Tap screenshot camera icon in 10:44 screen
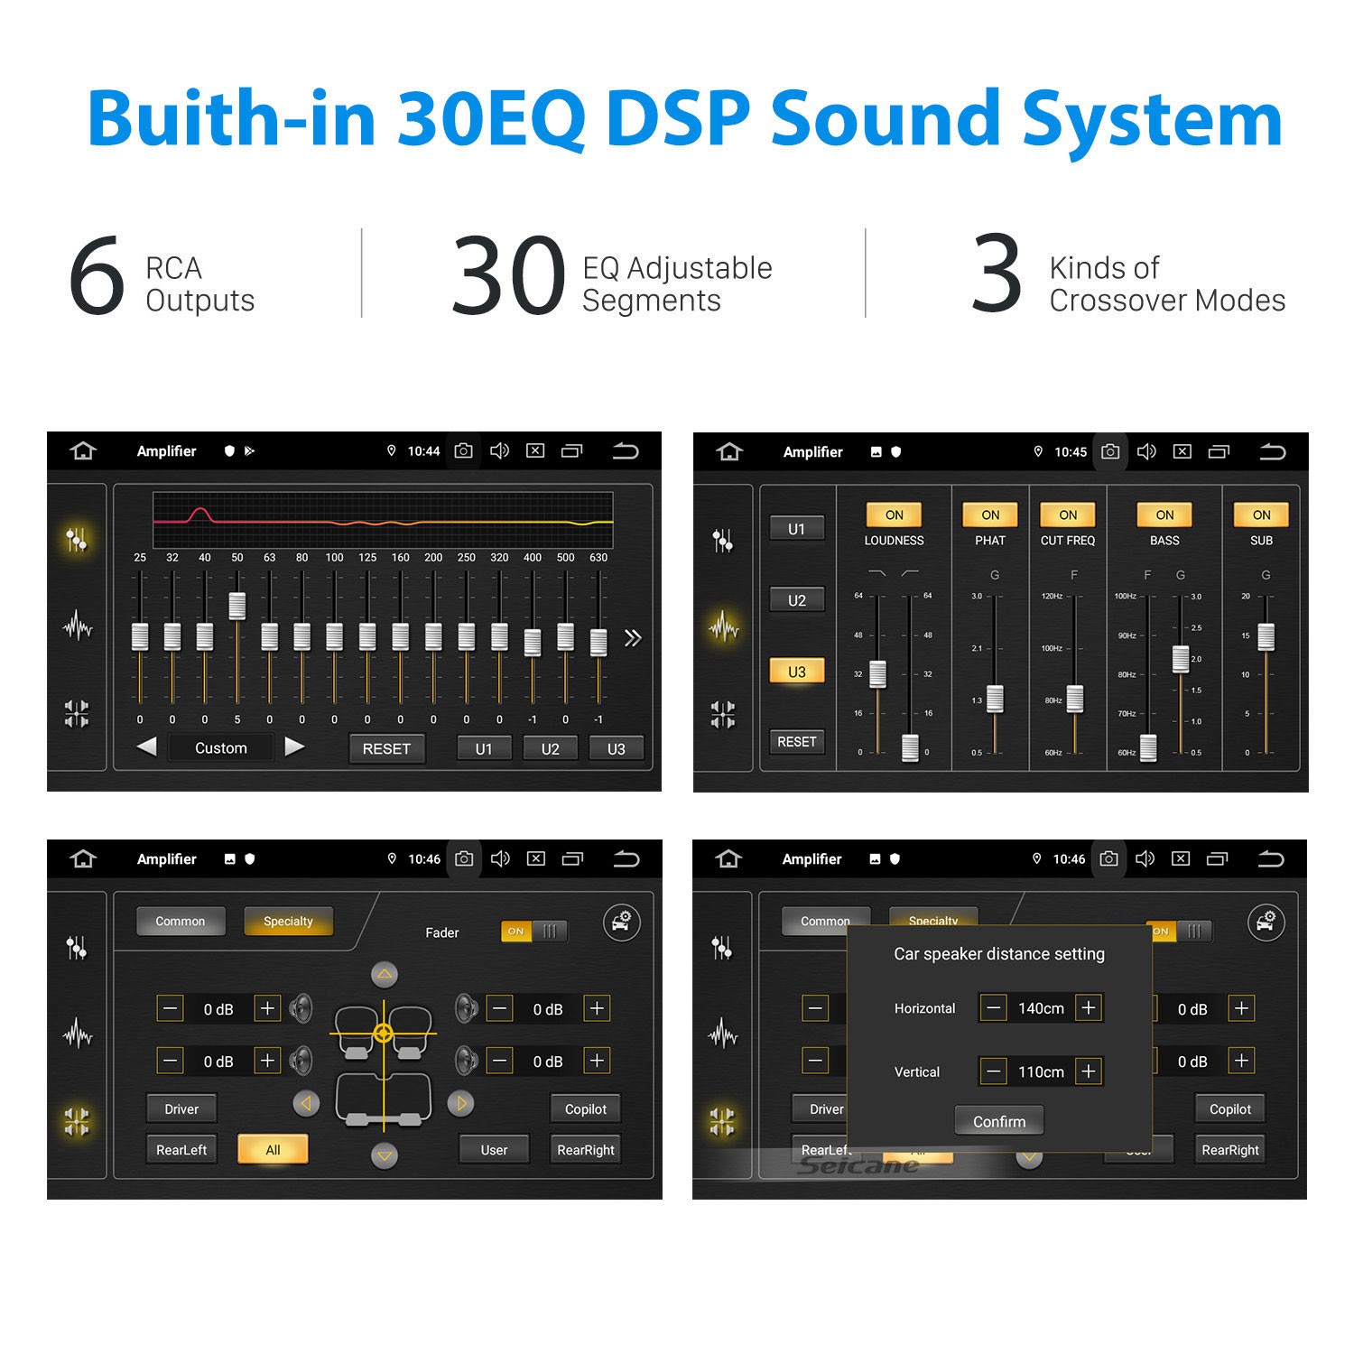Viewport: 1354px width, 1354px height. click(463, 450)
